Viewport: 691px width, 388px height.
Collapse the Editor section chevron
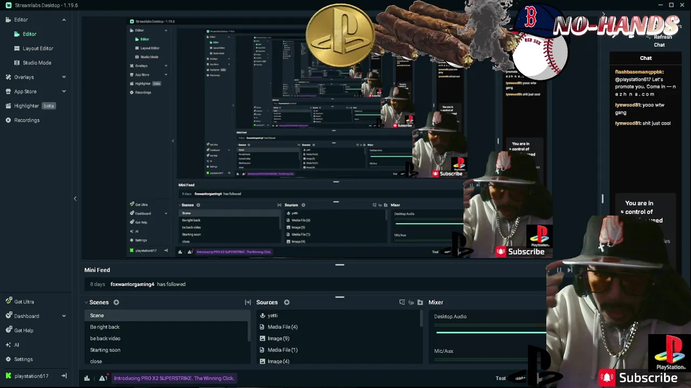point(64,20)
